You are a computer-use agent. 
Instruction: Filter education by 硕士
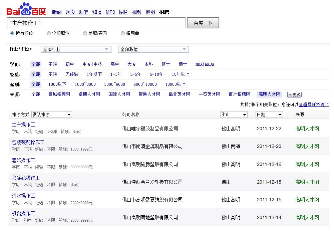pos(166,64)
